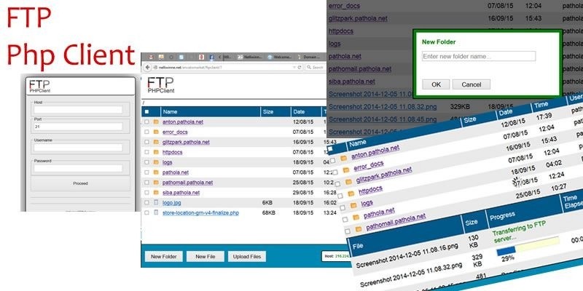The height and width of the screenshot is (291, 583).
Task: Click the file icon beside logo.jpg
Action: click(155, 203)
